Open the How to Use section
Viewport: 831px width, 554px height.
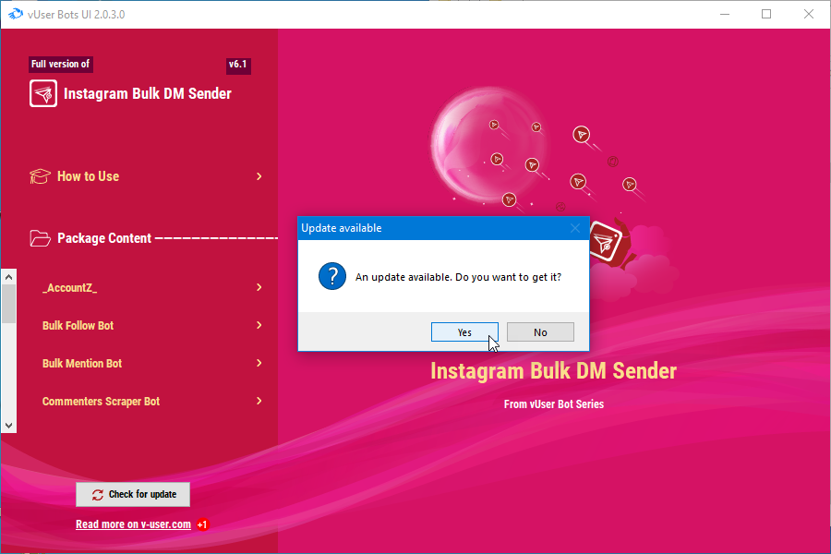click(146, 176)
